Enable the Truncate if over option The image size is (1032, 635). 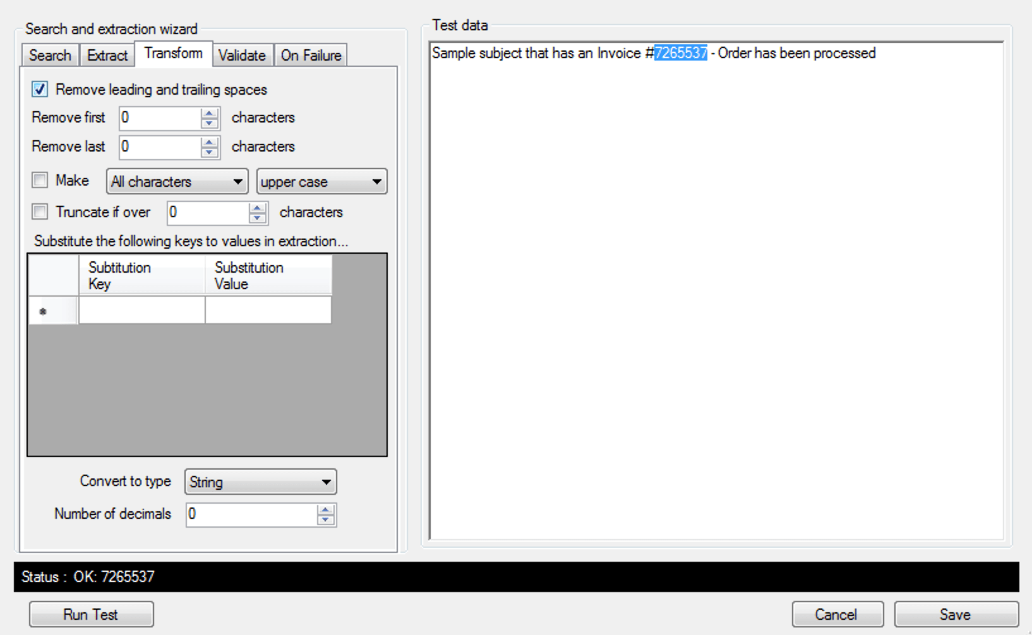pyautogui.click(x=39, y=212)
